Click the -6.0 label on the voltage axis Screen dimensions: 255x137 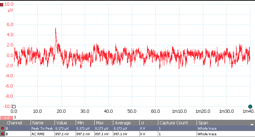tap(9, 86)
